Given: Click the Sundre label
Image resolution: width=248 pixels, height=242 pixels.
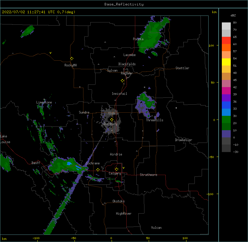Looking at the screenshot, I should point(84,112).
